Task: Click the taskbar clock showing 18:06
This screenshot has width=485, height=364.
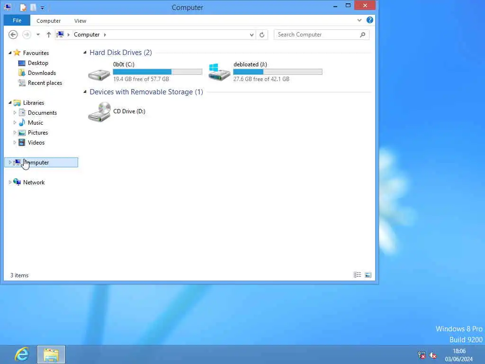Action: (x=459, y=351)
